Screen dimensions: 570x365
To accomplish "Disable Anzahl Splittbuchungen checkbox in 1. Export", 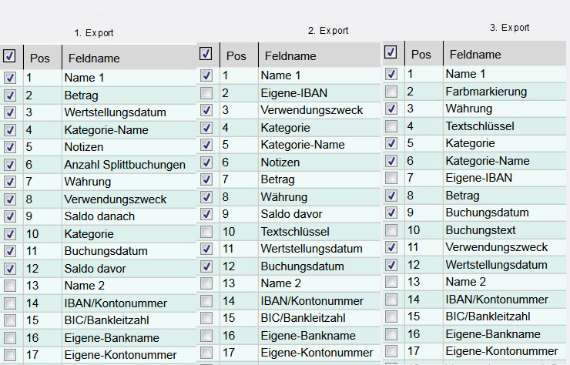I will tap(9, 165).
